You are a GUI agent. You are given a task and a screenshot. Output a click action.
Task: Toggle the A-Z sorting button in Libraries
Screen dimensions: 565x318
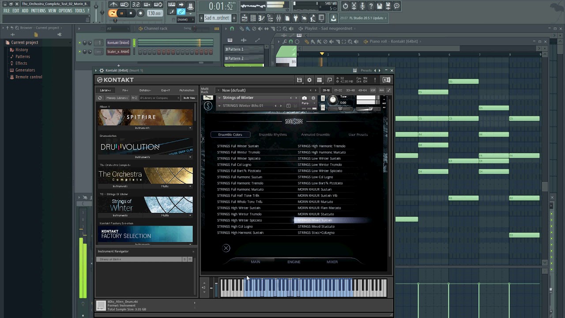tap(134, 98)
